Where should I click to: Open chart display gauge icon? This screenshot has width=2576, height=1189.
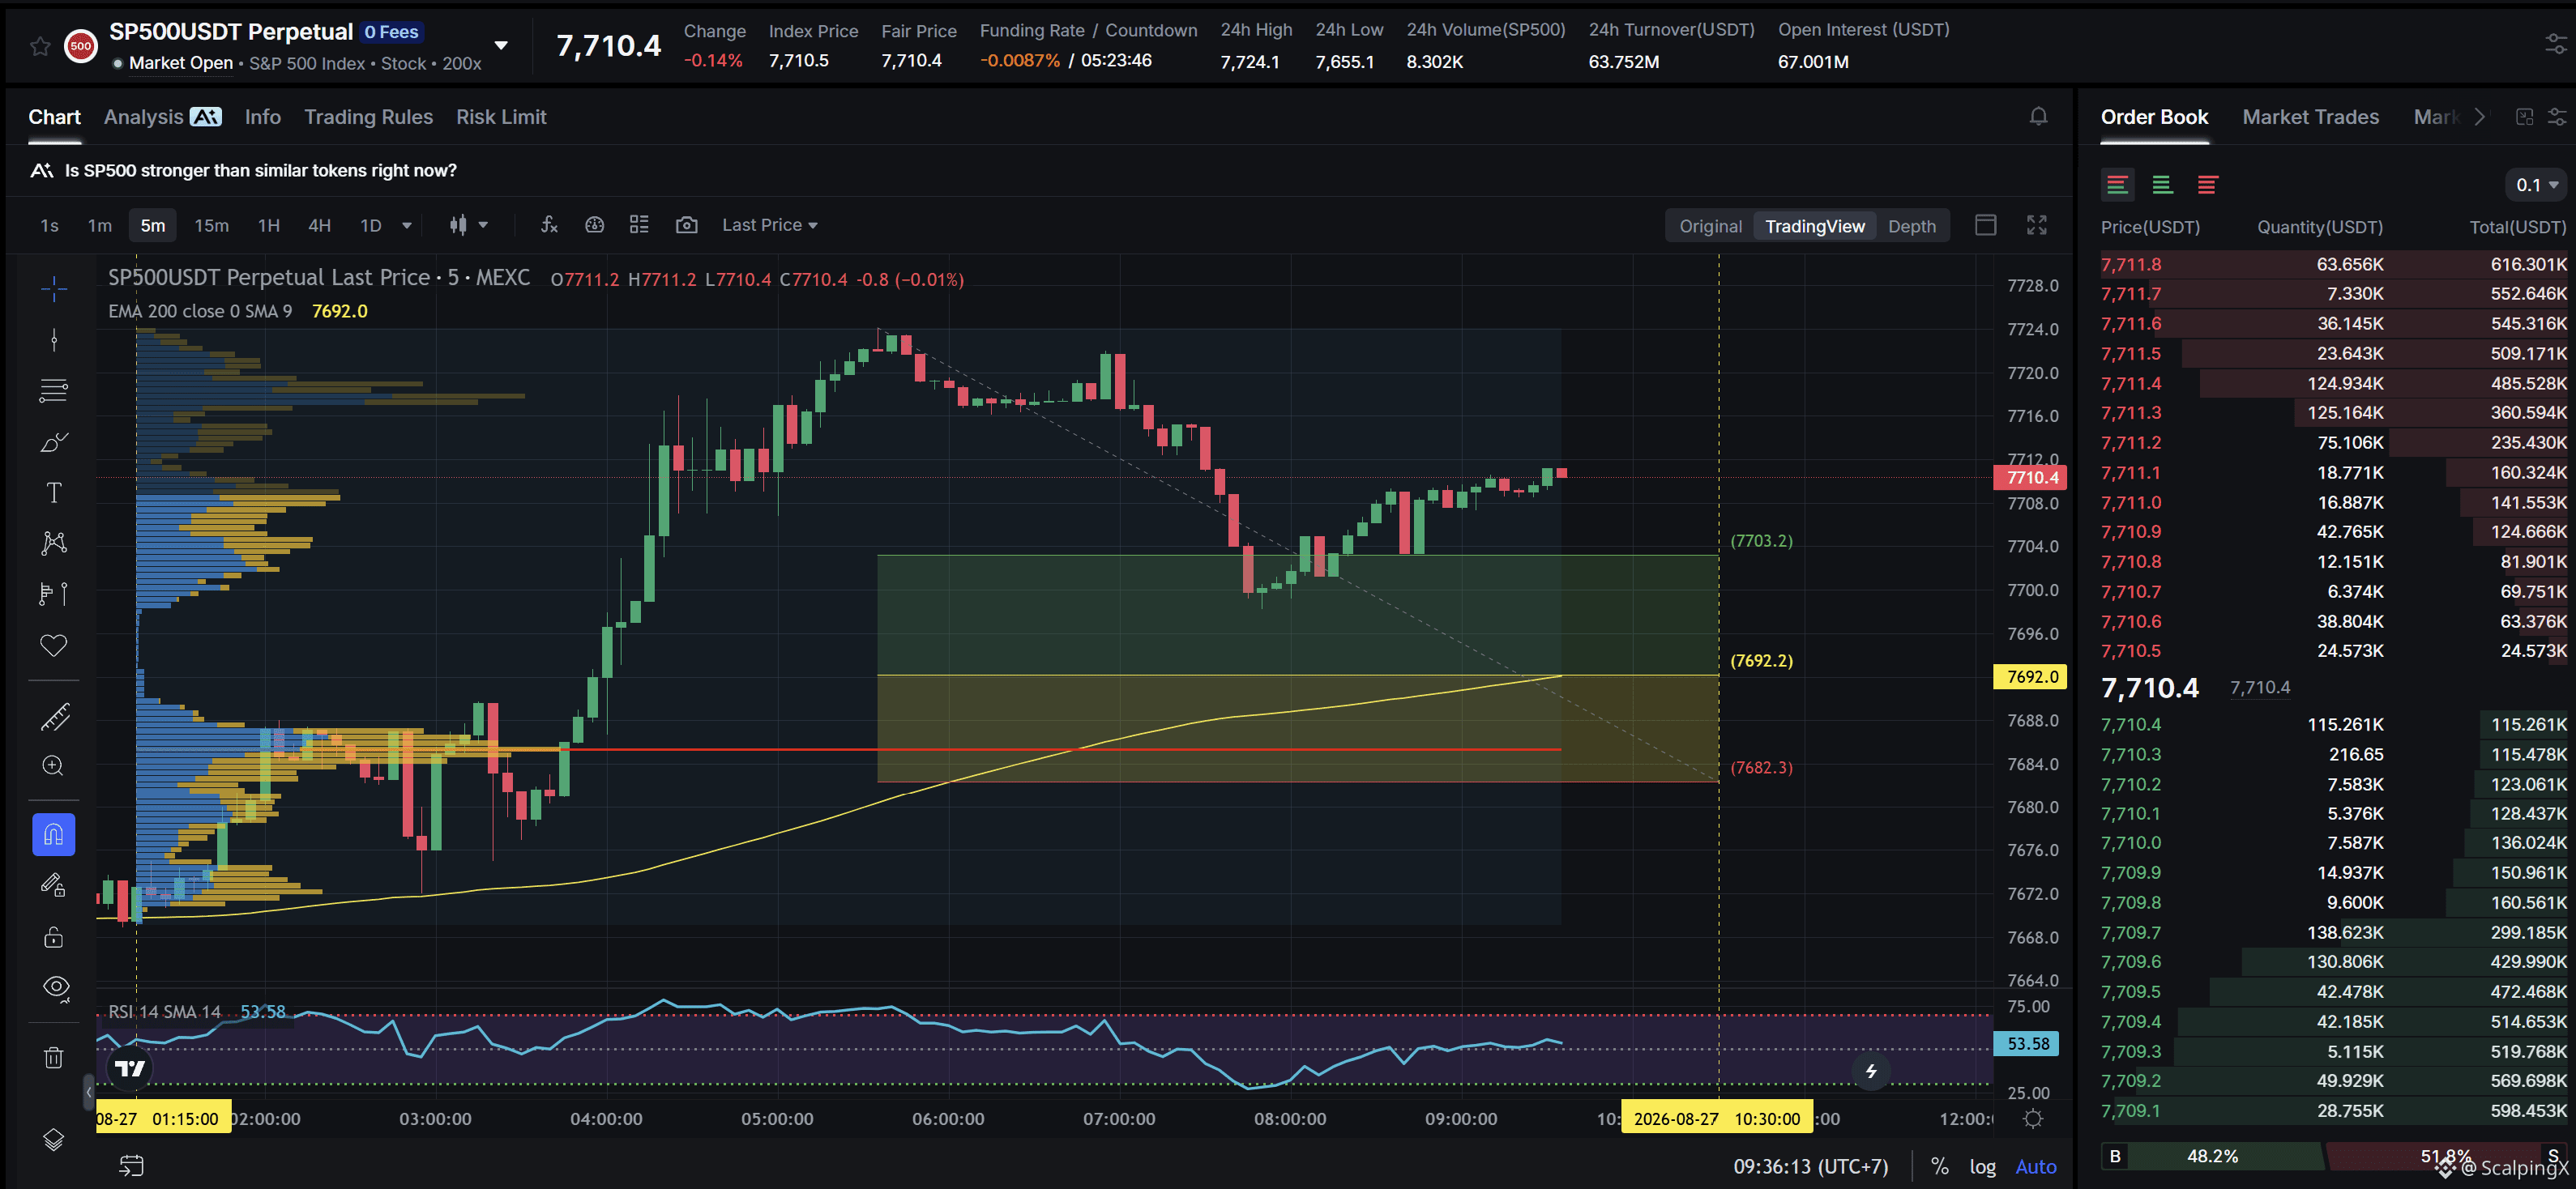pyautogui.click(x=594, y=225)
